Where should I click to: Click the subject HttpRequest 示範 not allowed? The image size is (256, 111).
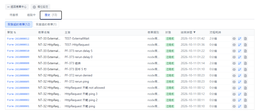[x=85, y=88]
